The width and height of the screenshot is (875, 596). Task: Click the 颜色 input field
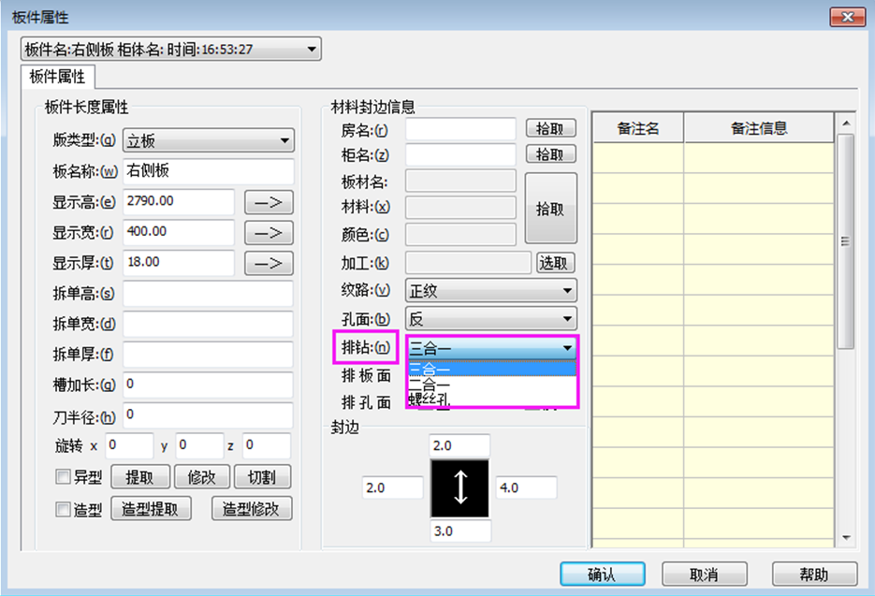tap(460, 234)
